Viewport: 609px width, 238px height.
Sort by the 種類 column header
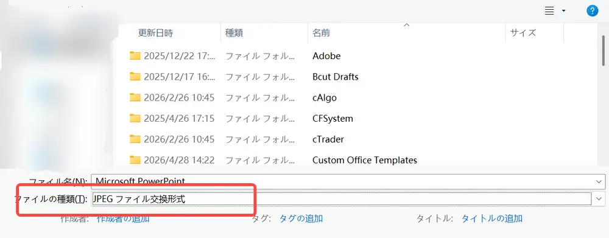234,33
